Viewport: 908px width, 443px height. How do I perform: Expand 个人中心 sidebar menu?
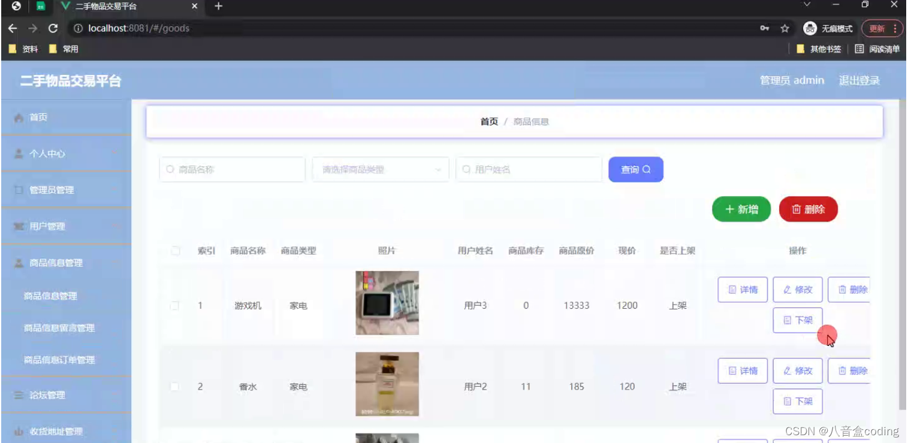[x=66, y=153]
